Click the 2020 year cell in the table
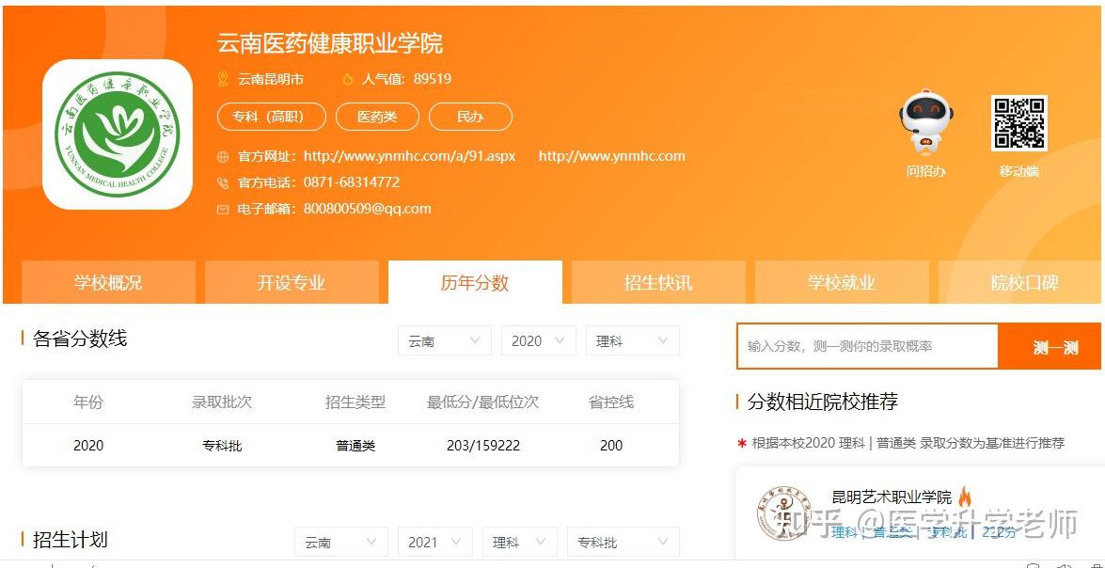1105x568 pixels. tap(88, 446)
